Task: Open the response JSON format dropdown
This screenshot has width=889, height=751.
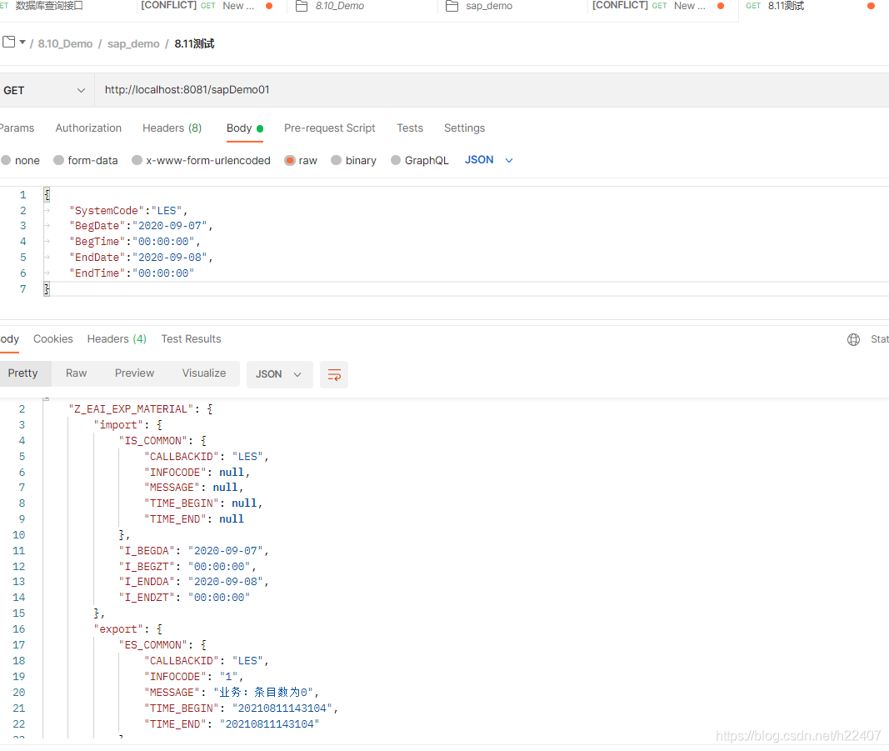Action: pyautogui.click(x=279, y=374)
